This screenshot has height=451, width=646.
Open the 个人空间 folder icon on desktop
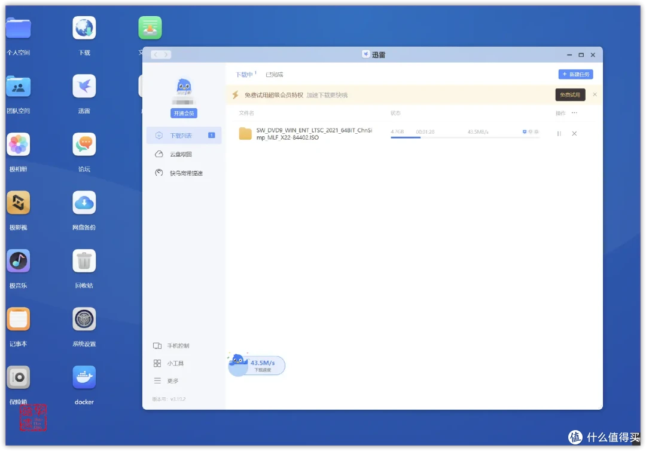tap(18, 28)
